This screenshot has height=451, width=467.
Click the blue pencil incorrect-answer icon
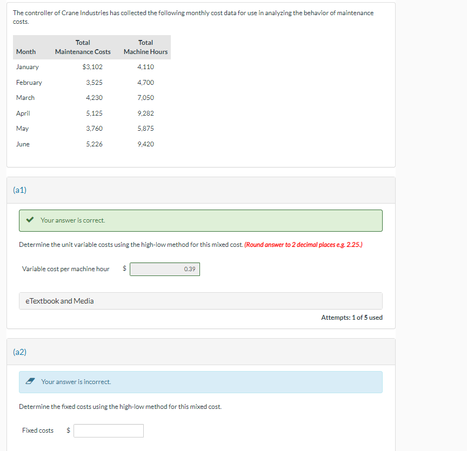pos(30,382)
